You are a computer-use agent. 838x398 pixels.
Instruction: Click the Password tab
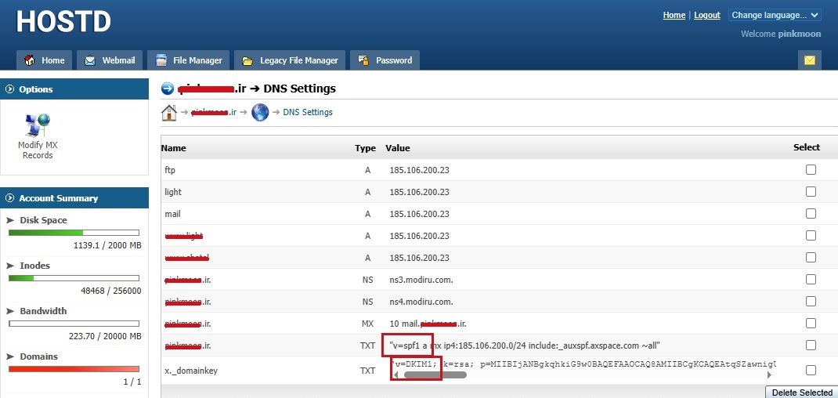(x=385, y=60)
